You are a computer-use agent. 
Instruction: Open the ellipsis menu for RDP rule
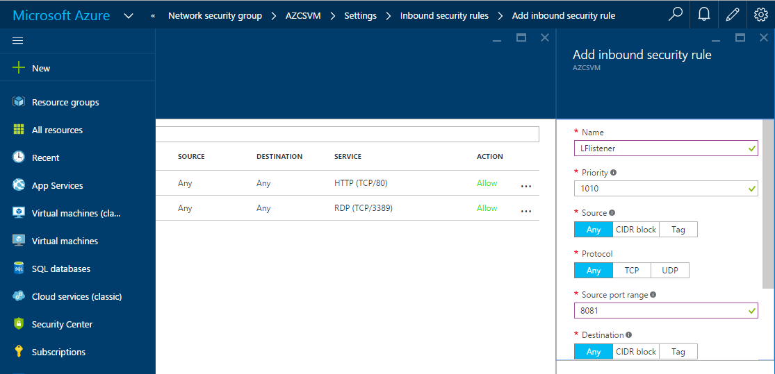pos(526,211)
